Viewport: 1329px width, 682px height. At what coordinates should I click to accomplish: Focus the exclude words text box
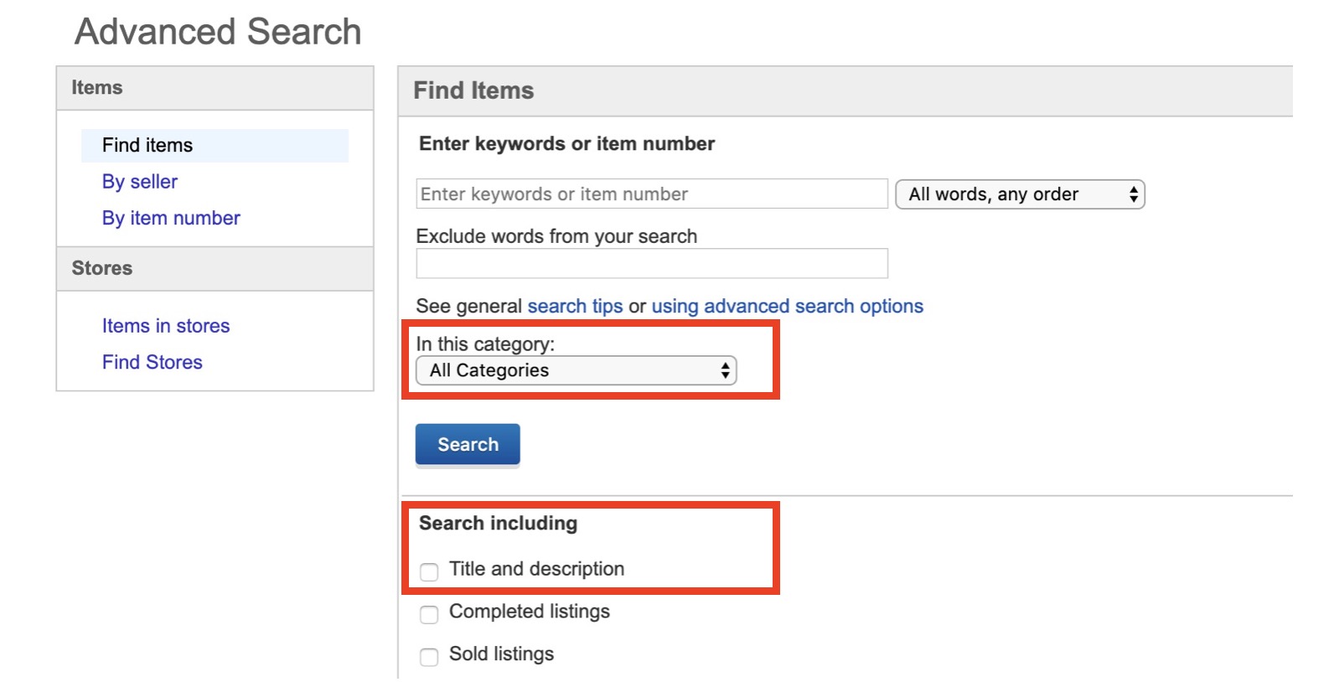[x=651, y=264]
